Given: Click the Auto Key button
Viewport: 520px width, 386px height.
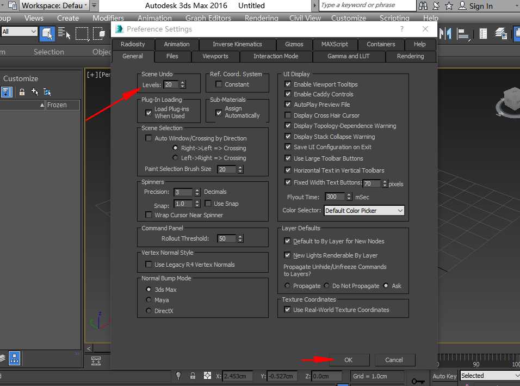Looking at the screenshot, I should tap(444, 376).
